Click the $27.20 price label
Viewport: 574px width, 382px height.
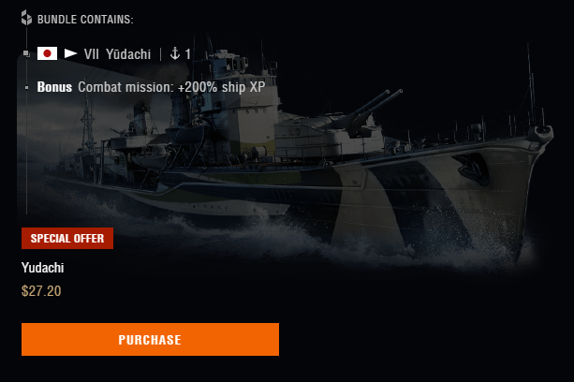(41, 291)
